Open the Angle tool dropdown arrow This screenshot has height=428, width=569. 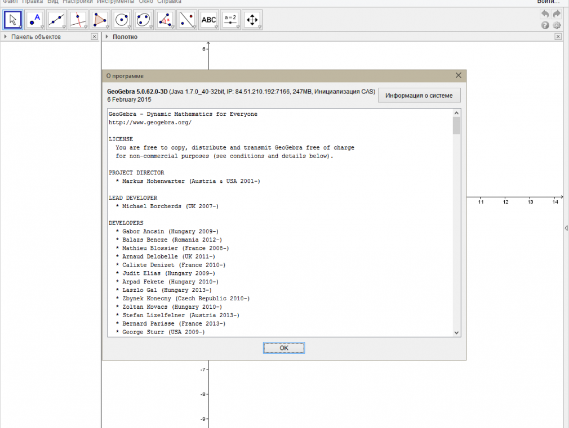pyautogui.click(x=173, y=27)
